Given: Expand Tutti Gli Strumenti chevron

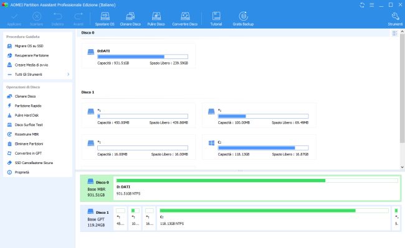Looking at the screenshot, I should [68, 75].
